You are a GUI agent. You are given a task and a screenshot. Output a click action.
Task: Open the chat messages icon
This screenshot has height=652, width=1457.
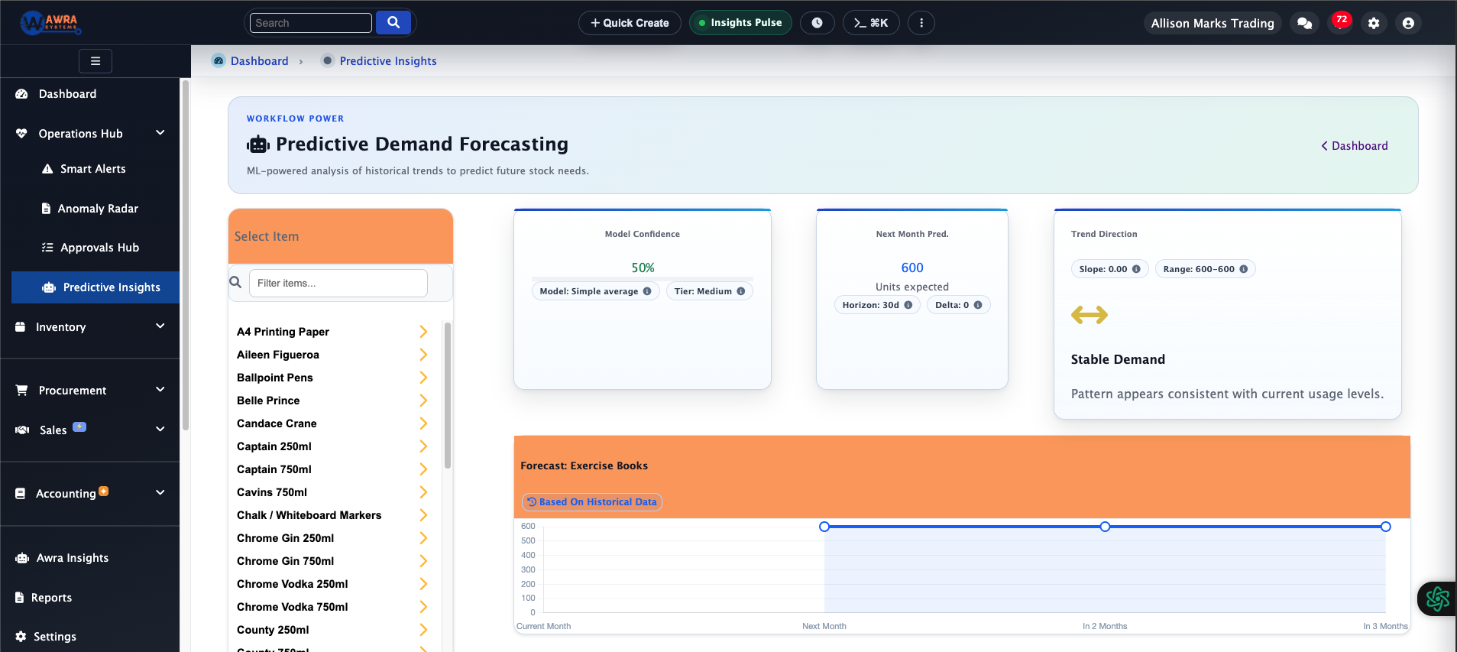tap(1305, 23)
